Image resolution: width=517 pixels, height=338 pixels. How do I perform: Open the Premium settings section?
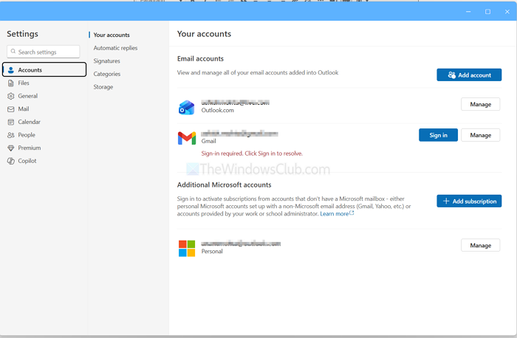tap(44, 148)
